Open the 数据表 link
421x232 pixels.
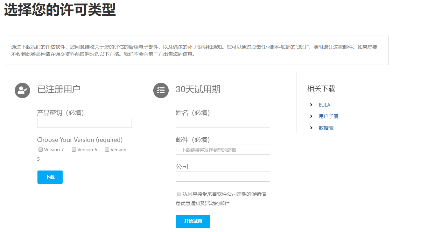[x=326, y=128]
